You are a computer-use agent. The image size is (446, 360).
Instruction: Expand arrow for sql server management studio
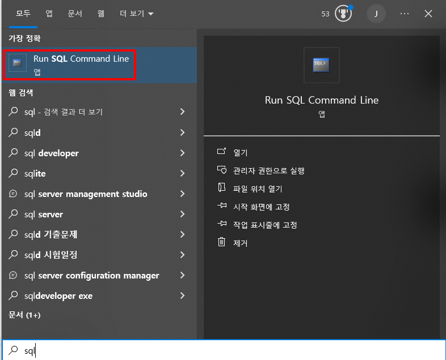(x=182, y=194)
